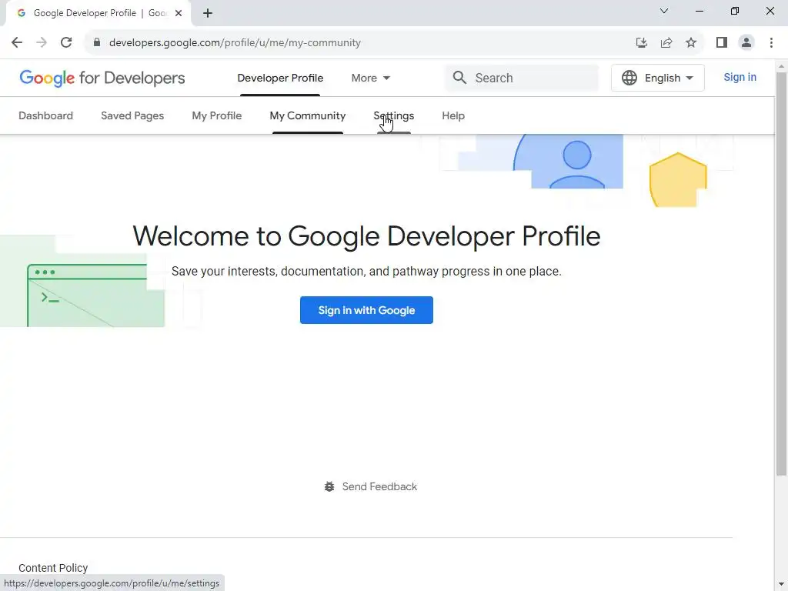Bookmark this page with the star icon
Screen dimensions: 788x591
coord(691,43)
